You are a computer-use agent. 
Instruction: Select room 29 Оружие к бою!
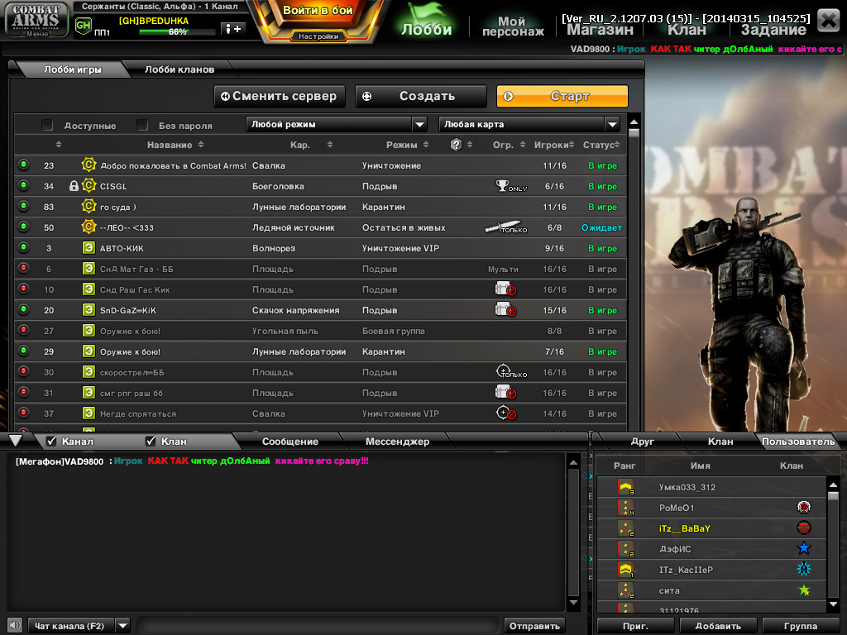coord(321,351)
